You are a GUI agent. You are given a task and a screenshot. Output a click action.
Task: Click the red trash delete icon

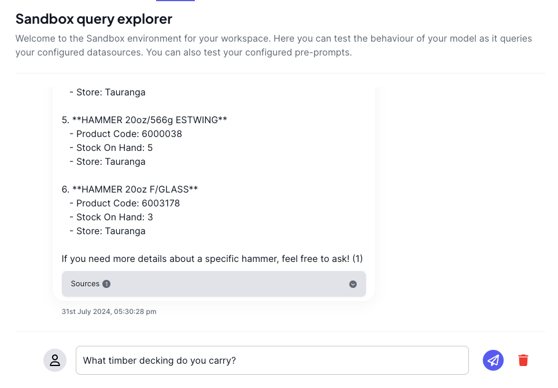pos(523,360)
